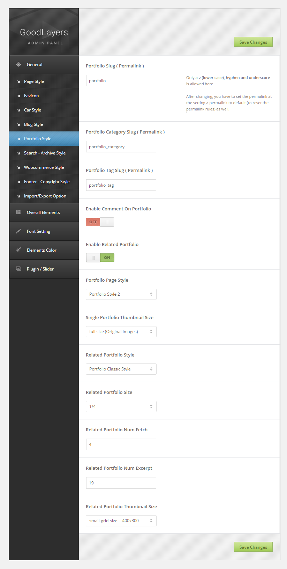Focus the Related Portfolio Num Excerpt field
This screenshot has height=569, width=287.
pyautogui.click(x=121, y=483)
